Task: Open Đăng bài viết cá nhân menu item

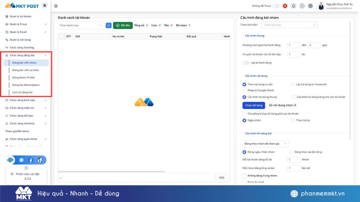Action: [x=26, y=70]
